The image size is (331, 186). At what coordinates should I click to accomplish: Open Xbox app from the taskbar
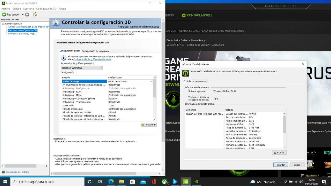click(x=164, y=182)
